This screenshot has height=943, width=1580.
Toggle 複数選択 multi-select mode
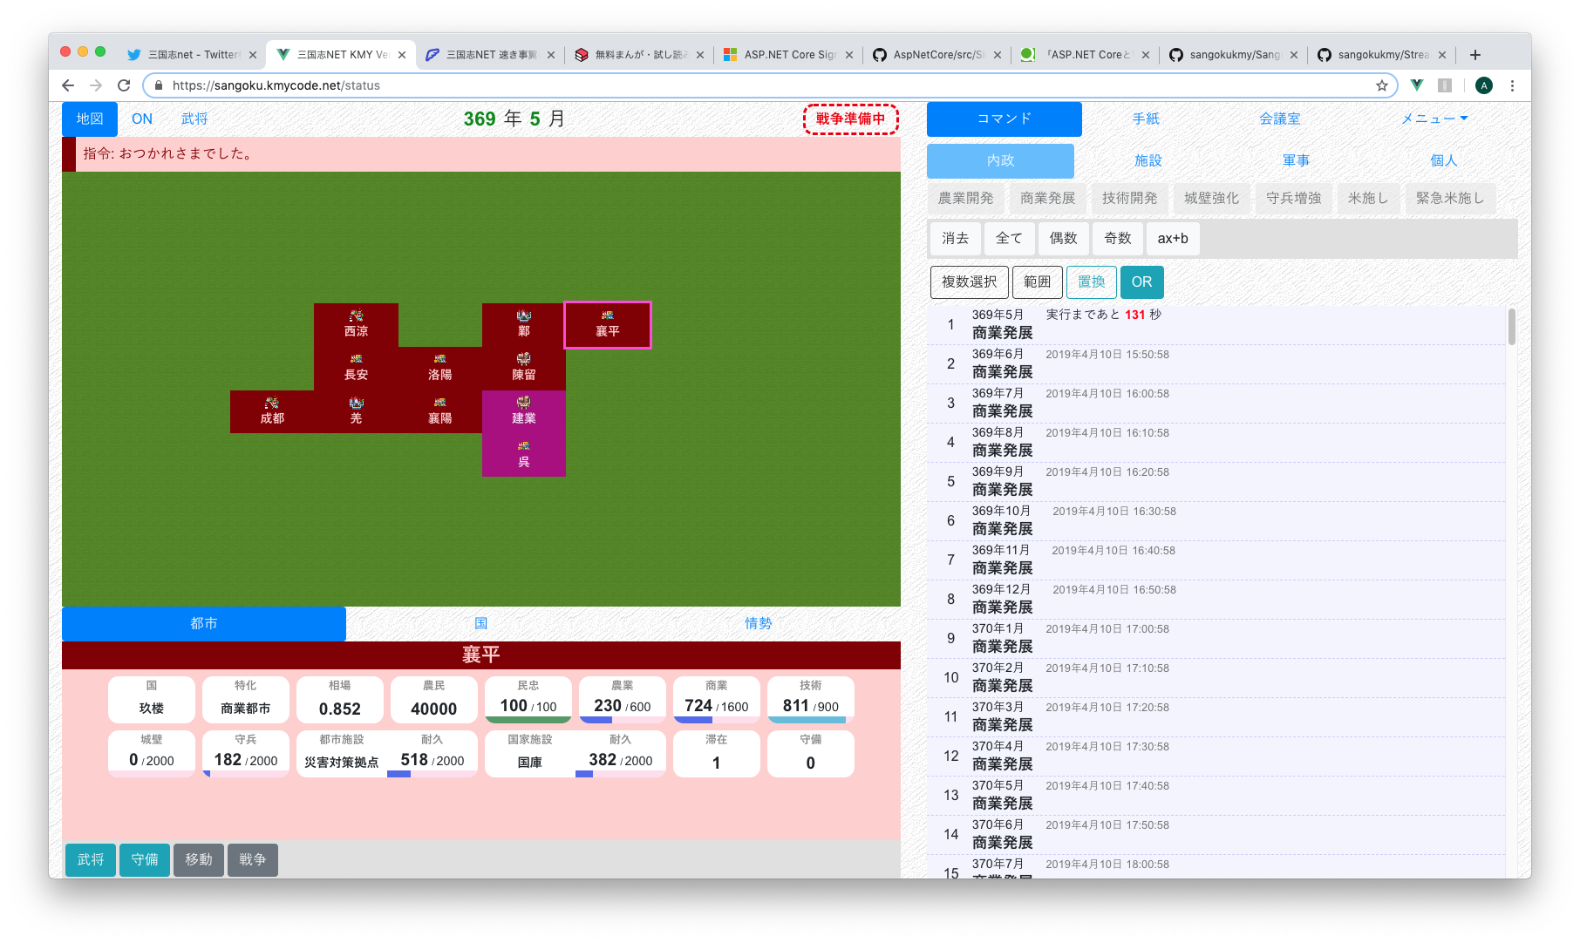(970, 282)
